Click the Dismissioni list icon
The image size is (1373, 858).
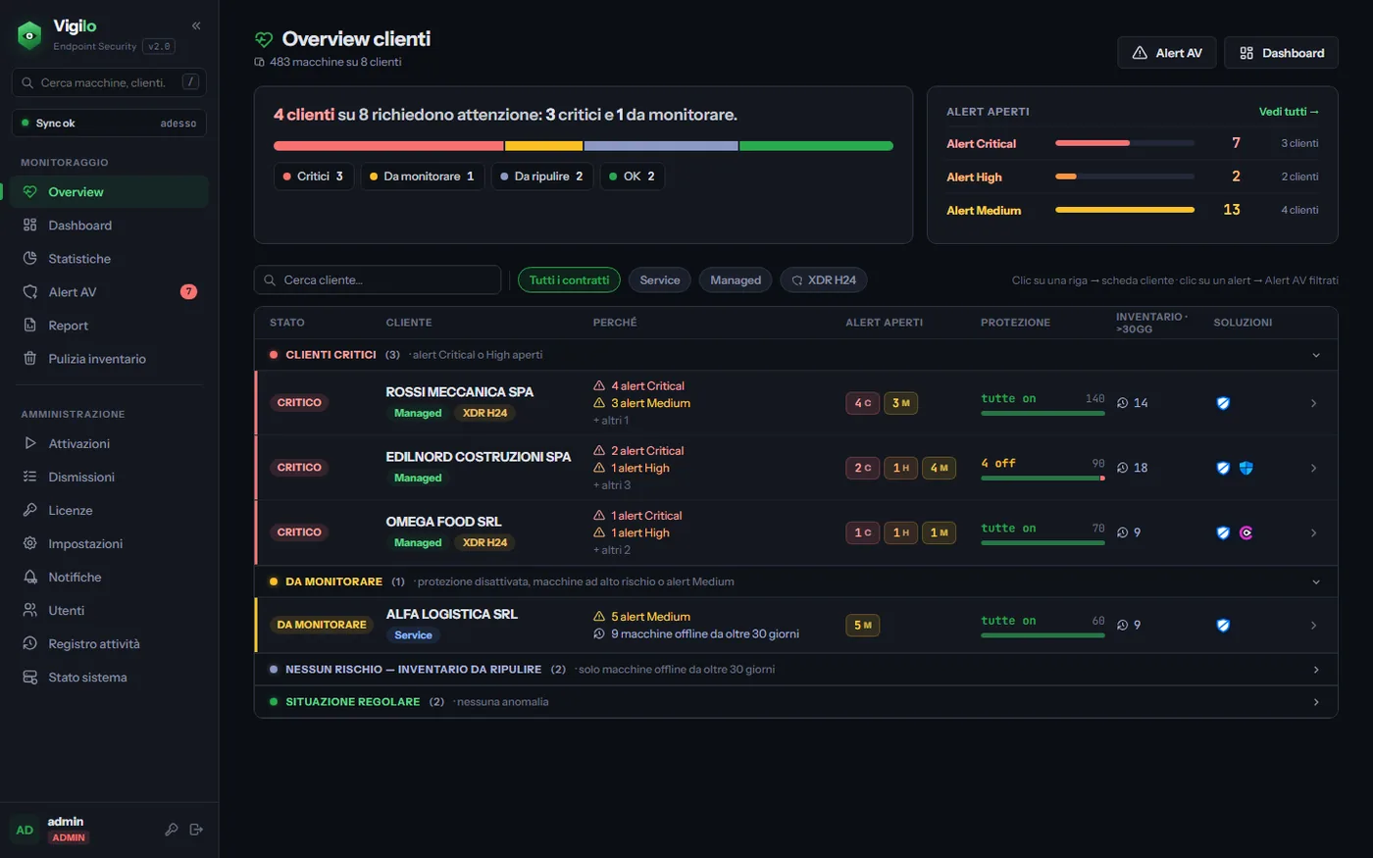(30, 477)
